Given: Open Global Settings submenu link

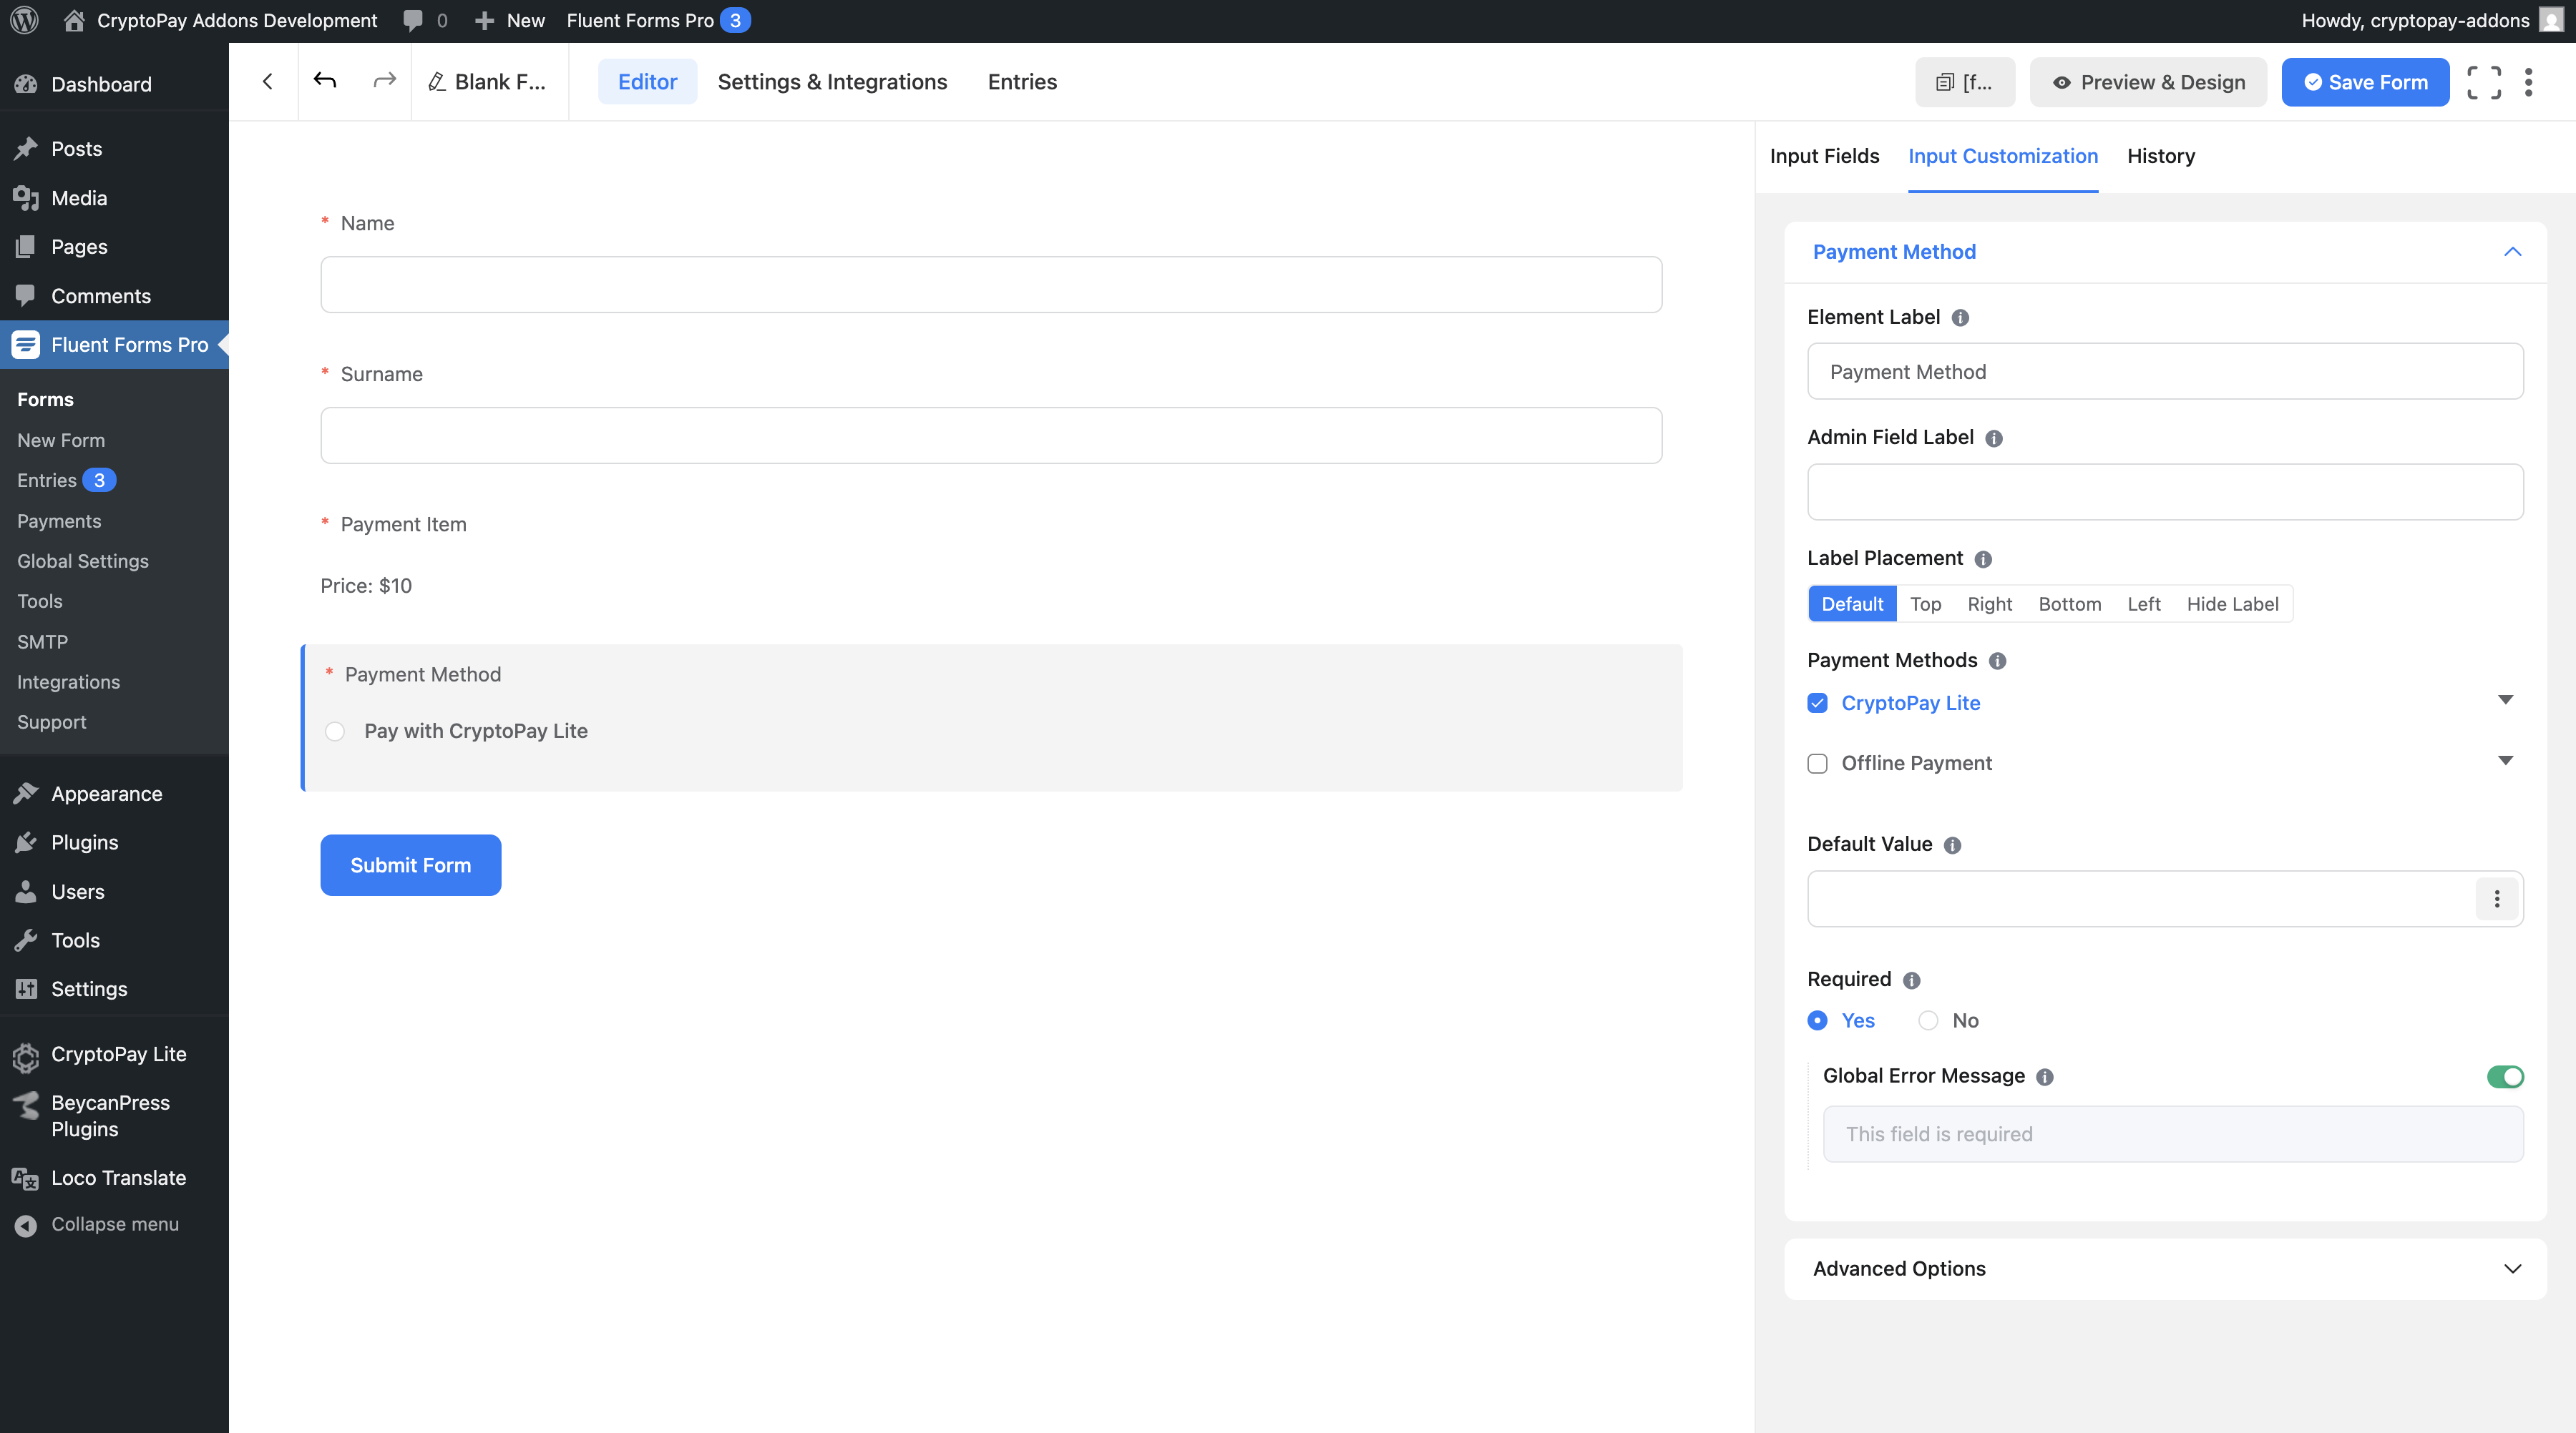Looking at the screenshot, I should 83,561.
